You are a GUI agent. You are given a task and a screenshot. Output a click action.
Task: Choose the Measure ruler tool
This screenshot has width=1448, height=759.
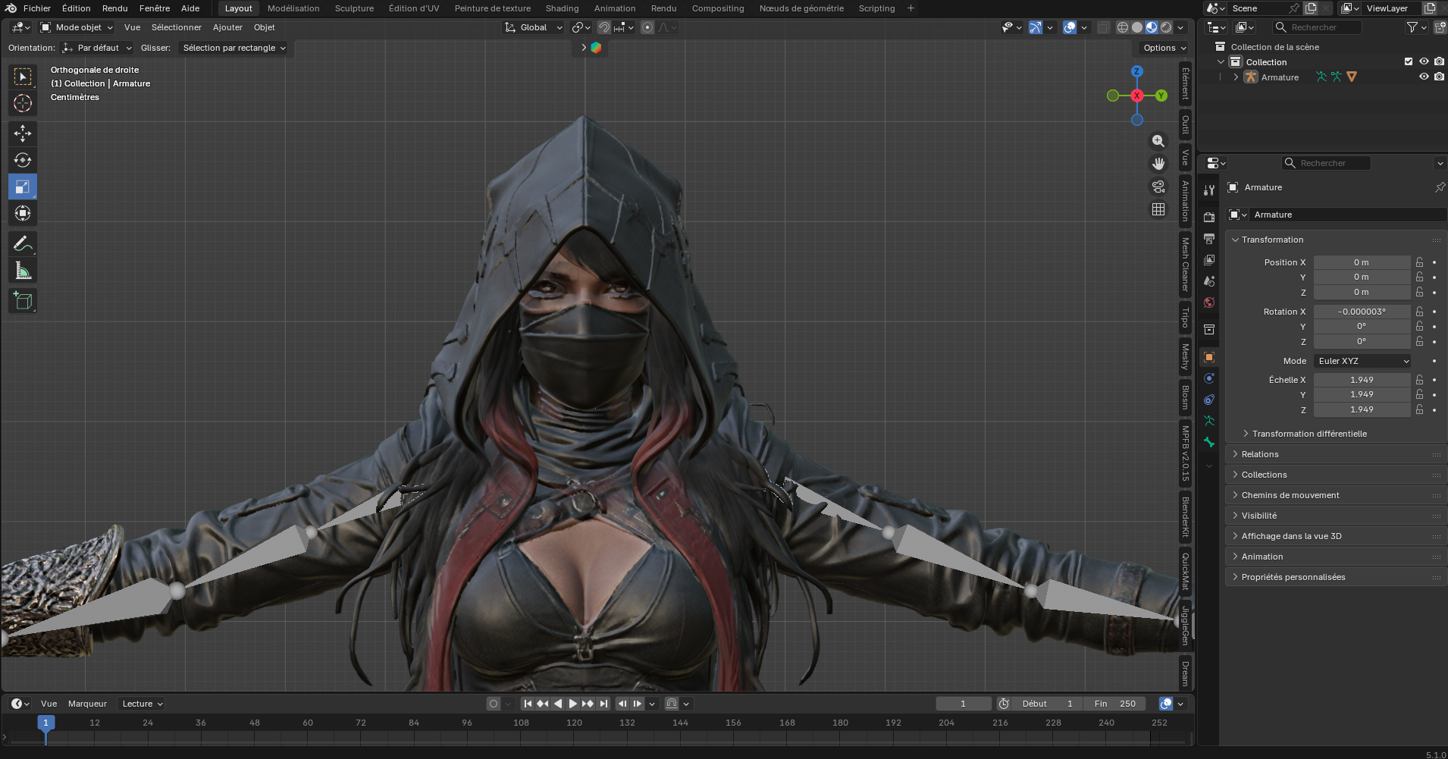pos(23,271)
